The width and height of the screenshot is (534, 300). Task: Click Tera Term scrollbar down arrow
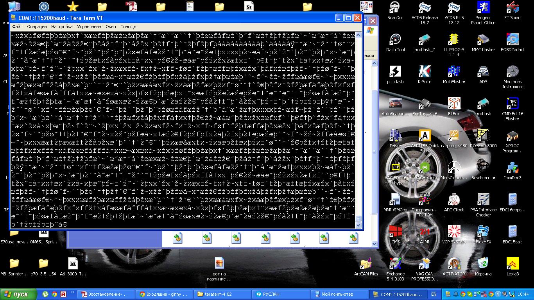click(x=358, y=225)
